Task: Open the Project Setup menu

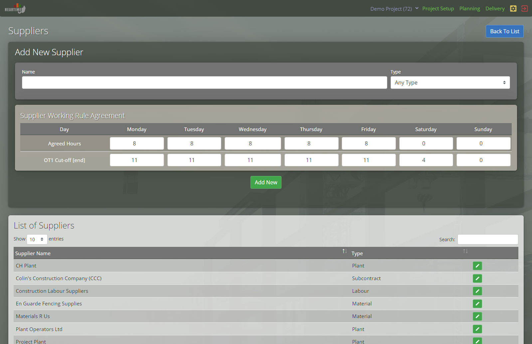Action: click(438, 9)
